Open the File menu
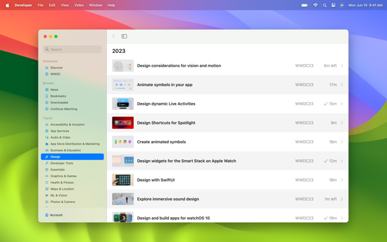Image resolution: width=387 pixels, height=242 pixels. [40, 5]
